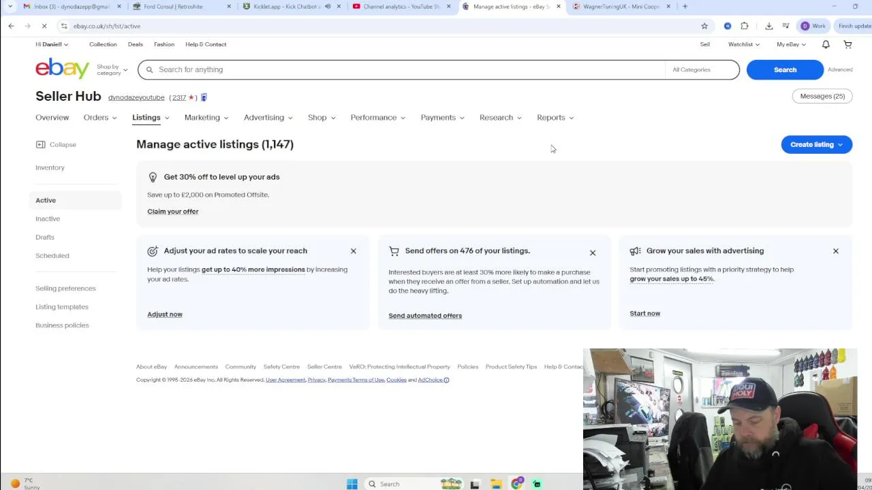
Task: Click the eBay logo
Action: point(62,69)
